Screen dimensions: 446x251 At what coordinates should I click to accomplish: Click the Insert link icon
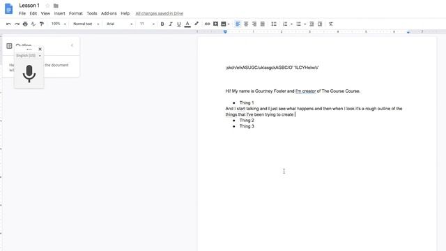click(x=208, y=24)
